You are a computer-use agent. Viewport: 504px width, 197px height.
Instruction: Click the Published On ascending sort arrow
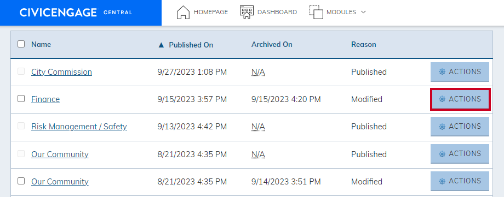(x=162, y=45)
